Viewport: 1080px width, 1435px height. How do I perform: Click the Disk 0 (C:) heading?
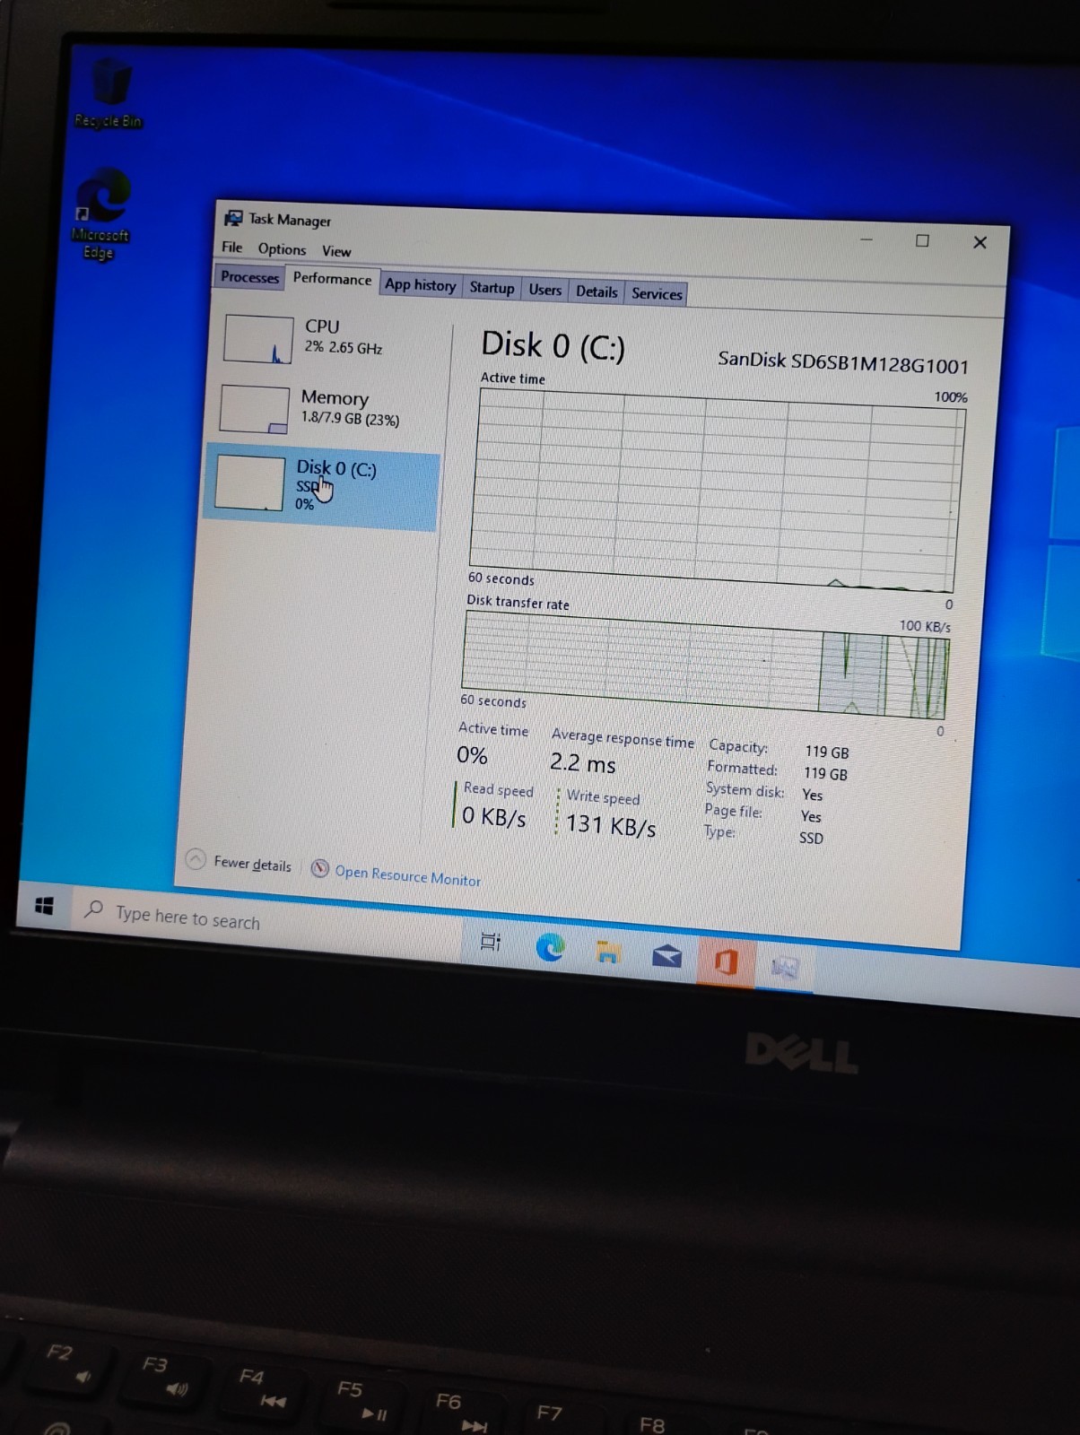coord(553,345)
